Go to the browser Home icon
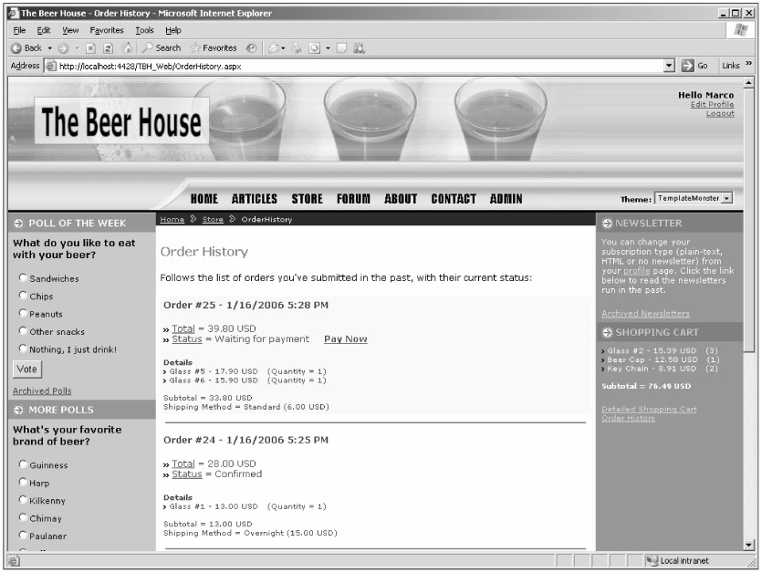 (x=128, y=47)
